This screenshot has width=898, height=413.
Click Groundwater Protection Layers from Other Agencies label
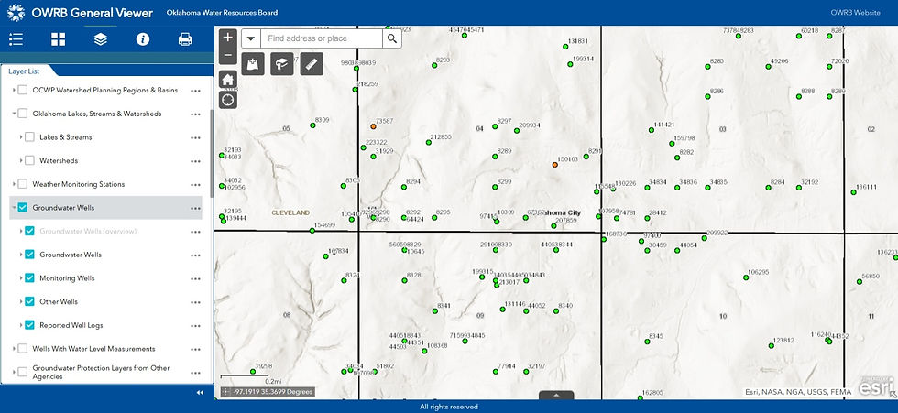click(x=101, y=373)
